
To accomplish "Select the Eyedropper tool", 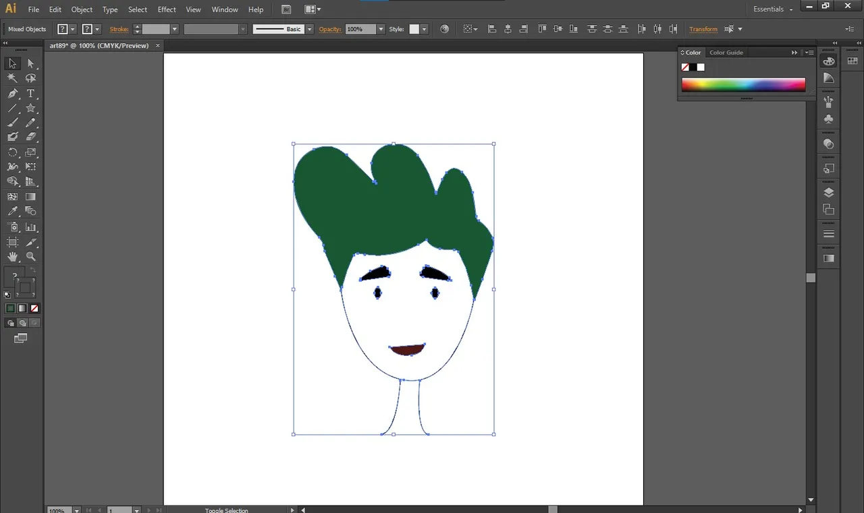I will (12, 211).
